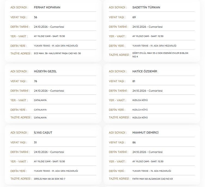Click Hatice Özdemir's TAZİYE ADRESİ value KIZILCA KÖYÜ

tap(140, 118)
